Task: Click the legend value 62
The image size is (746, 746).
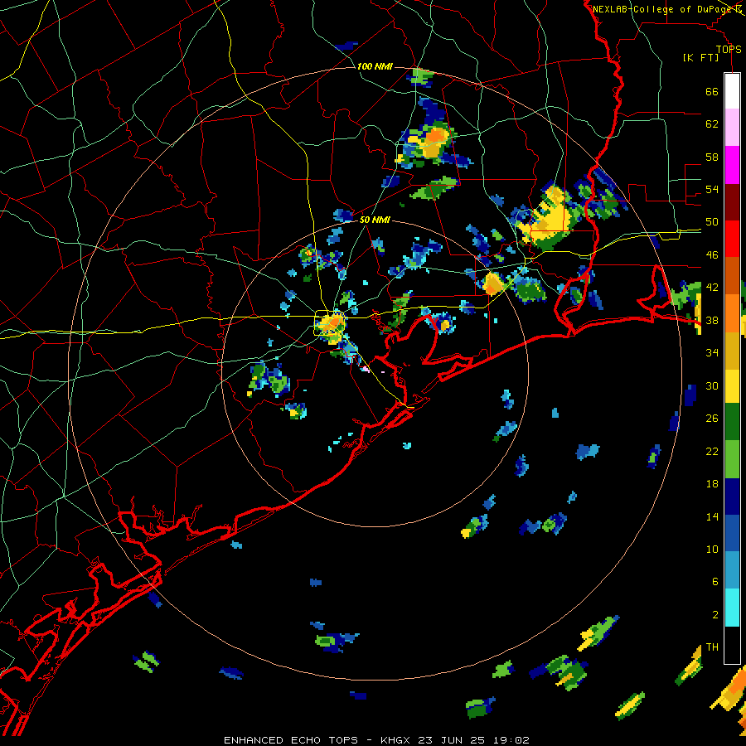Action: point(712,124)
